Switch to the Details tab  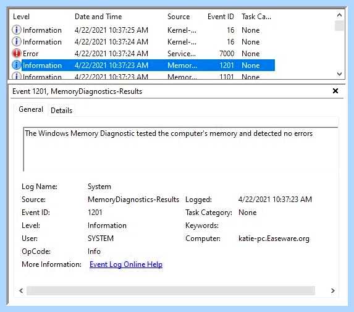(61, 111)
